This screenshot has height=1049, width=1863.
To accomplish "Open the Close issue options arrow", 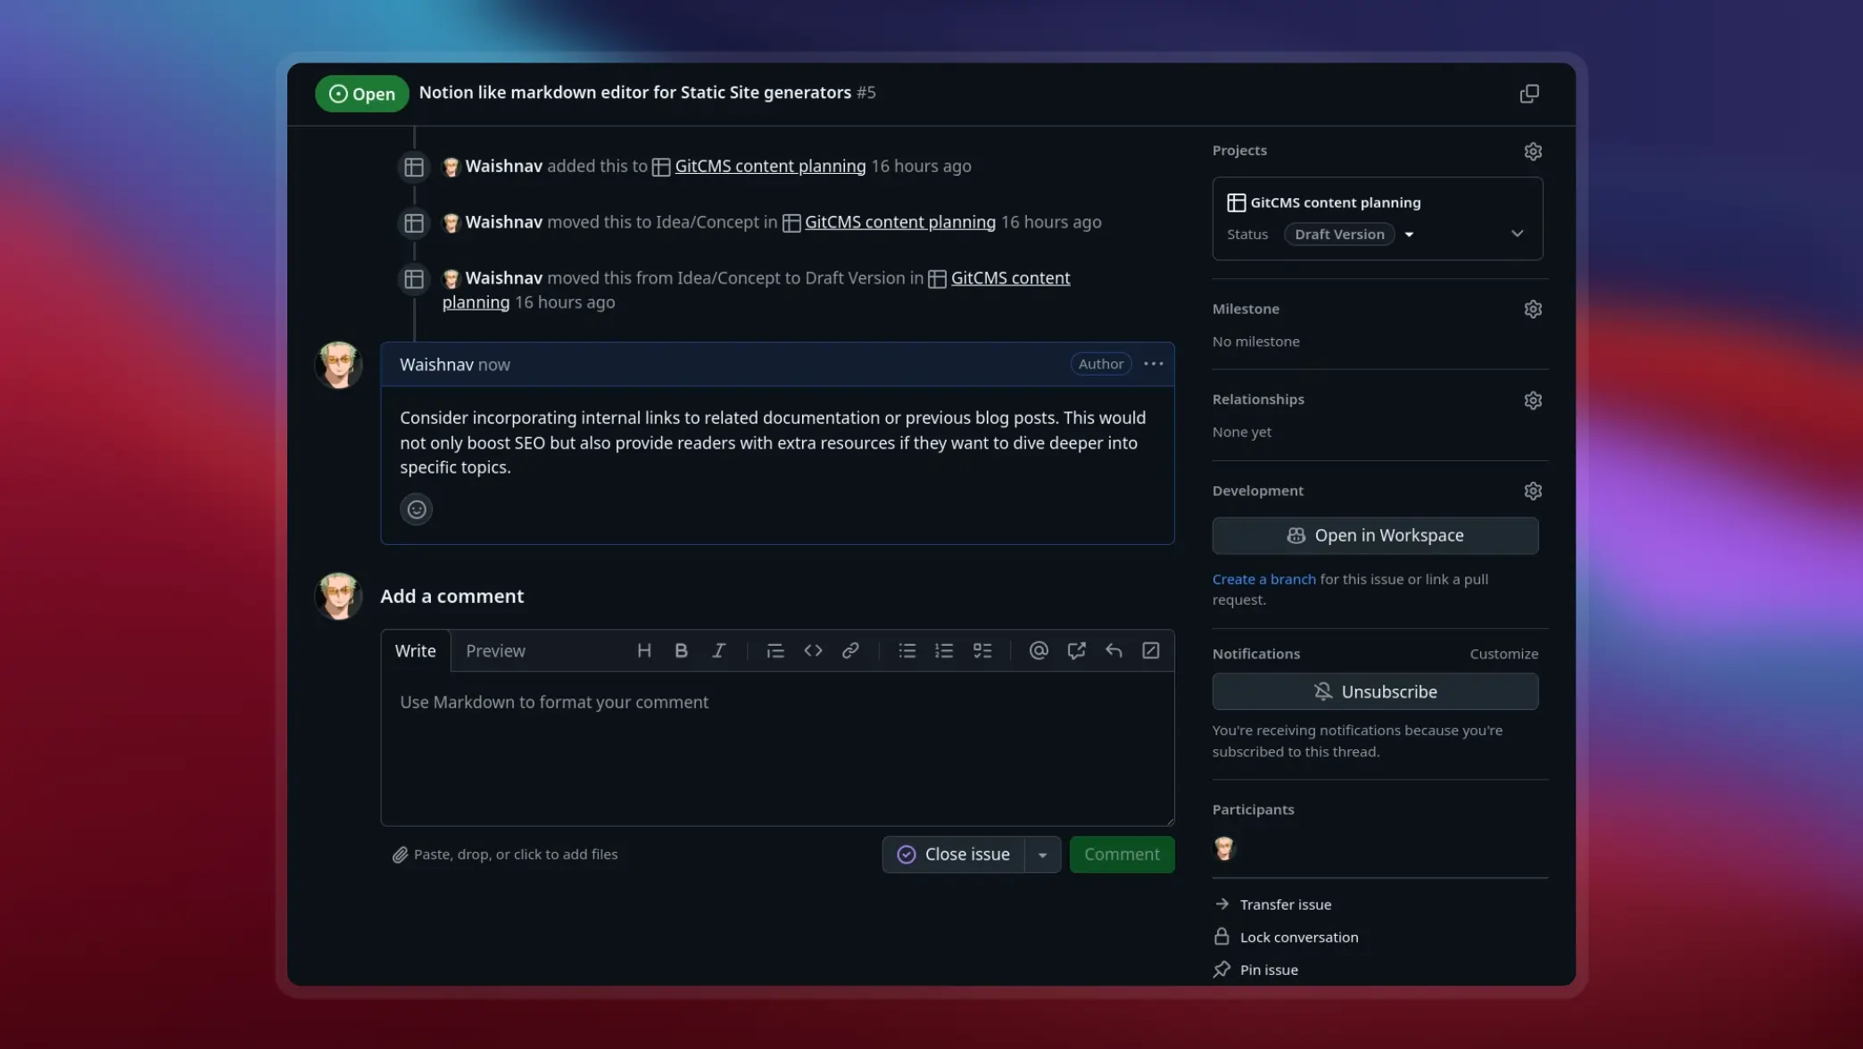I will (x=1042, y=854).
